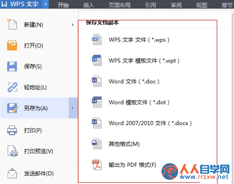The image size is (234, 184).
Task: Open the 审阅 tab
Action: tap(176, 5)
